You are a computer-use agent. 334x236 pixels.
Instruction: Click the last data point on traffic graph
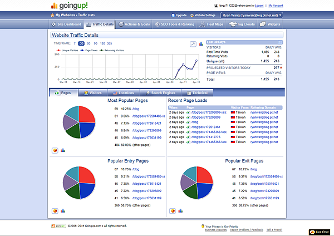tap(197, 61)
